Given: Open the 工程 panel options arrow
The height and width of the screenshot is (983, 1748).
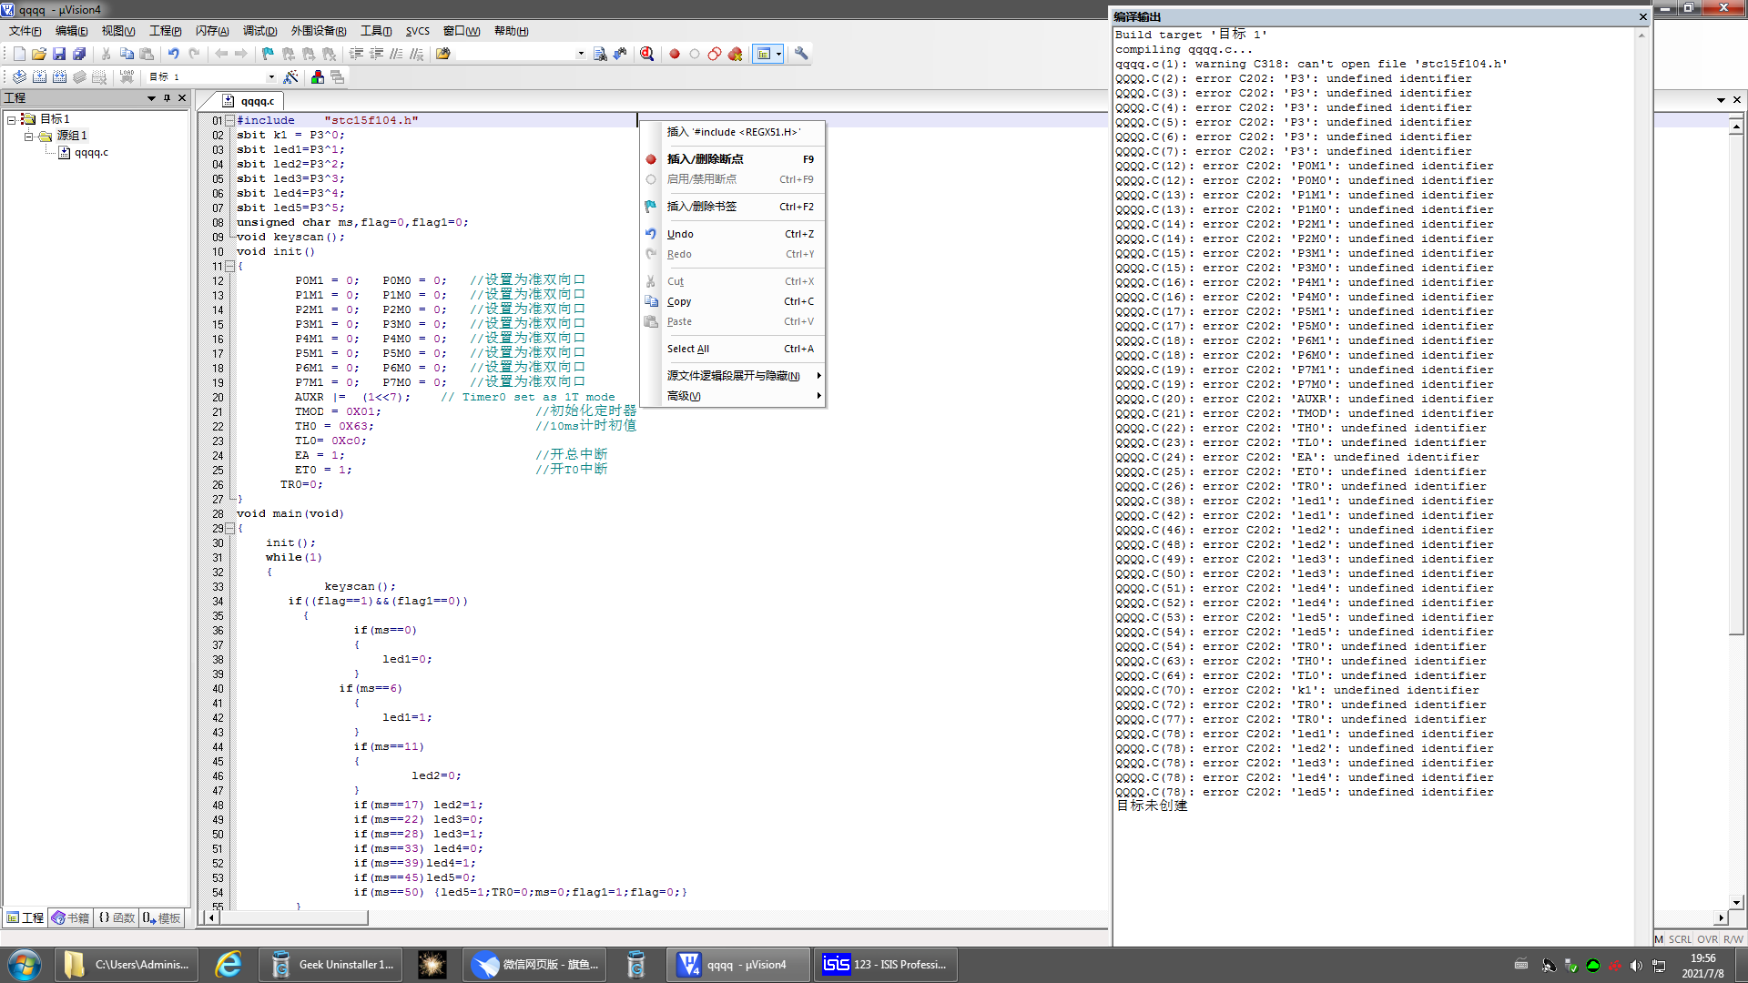Looking at the screenshot, I should 151,98.
